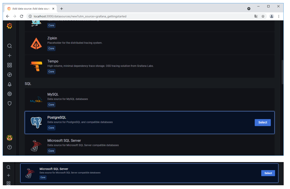Click Microsoft SQL Server title in lower panel
Screen dimensions: 290x189
[x=54, y=169]
